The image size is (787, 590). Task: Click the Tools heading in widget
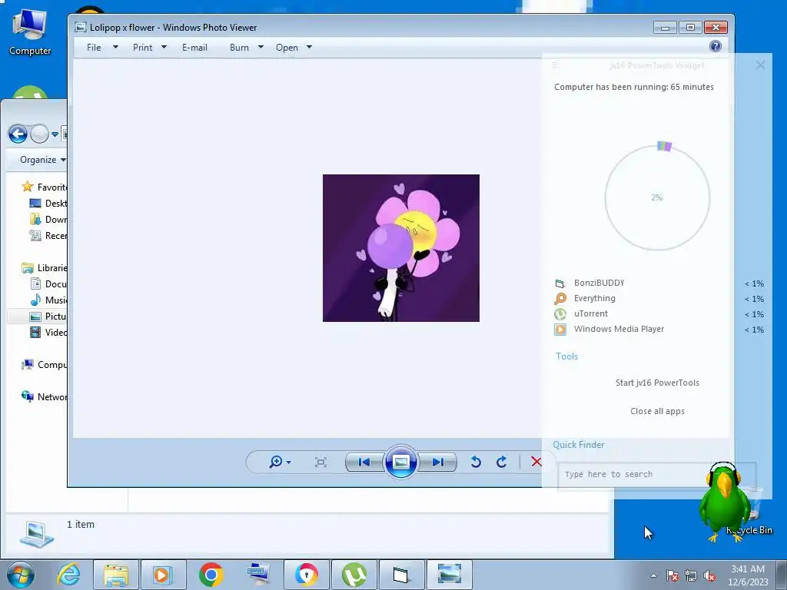pyautogui.click(x=566, y=356)
